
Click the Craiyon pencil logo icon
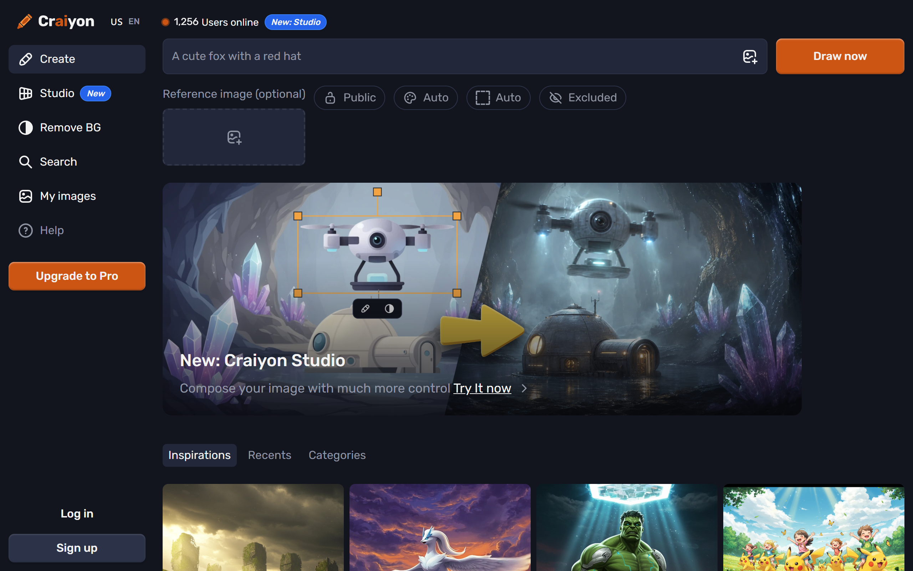point(25,21)
